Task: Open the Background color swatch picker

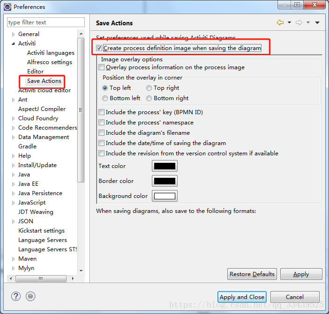Action: 164,196
